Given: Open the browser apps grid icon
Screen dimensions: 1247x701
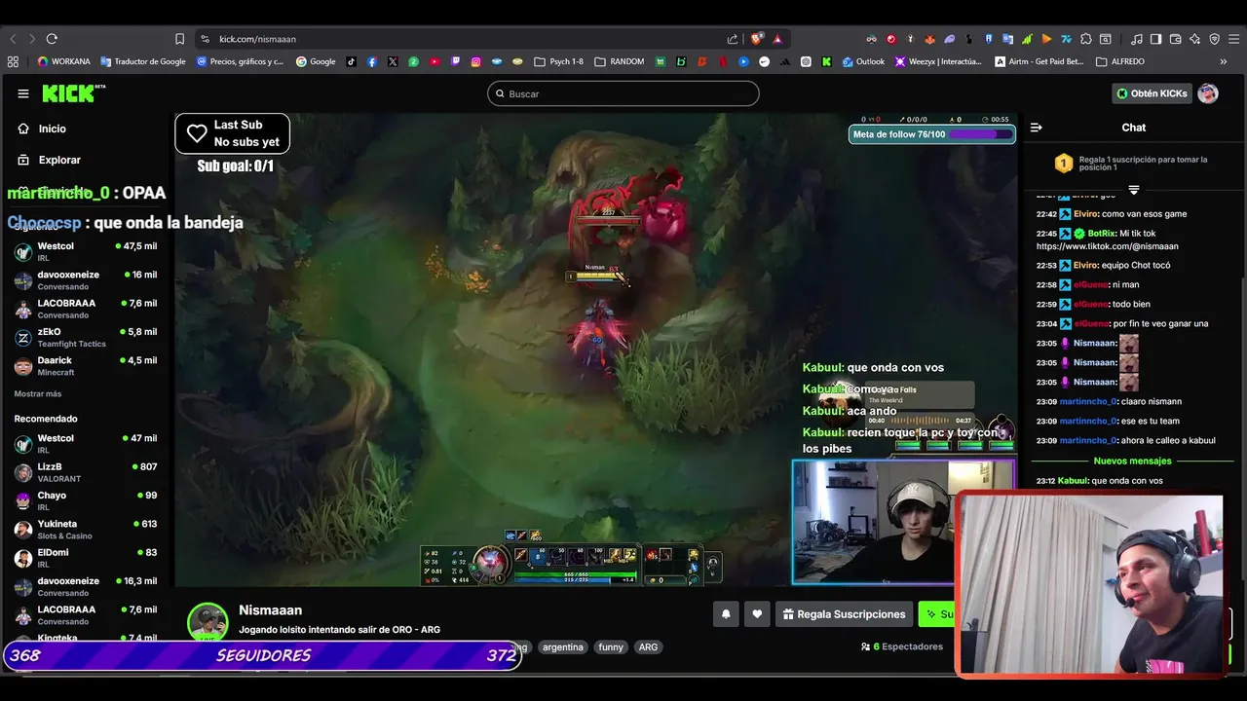Looking at the screenshot, I should click(13, 61).
